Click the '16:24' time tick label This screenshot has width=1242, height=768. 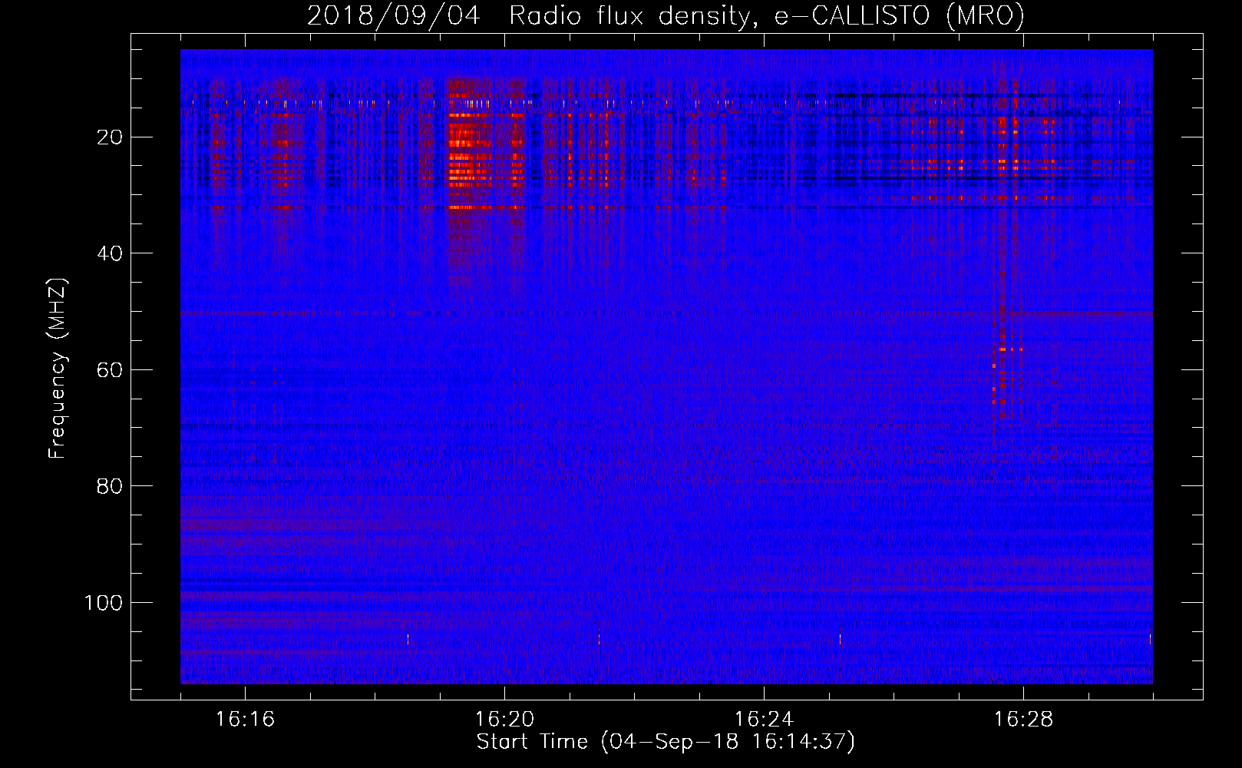coord(764,720)
